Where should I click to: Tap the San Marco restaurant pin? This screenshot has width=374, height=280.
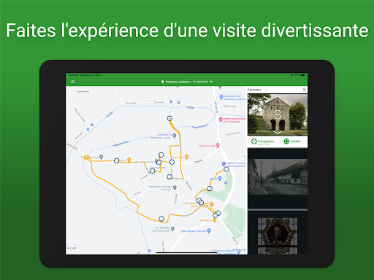pyautogui.click(x=214, y=220)
